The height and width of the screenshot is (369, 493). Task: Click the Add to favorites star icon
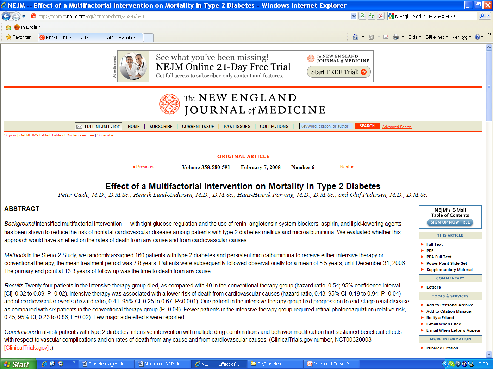[8, 27]
